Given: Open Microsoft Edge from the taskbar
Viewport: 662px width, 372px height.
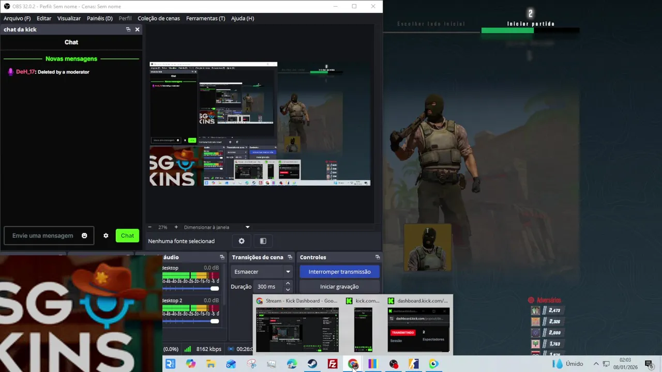Looking at the screenshot, I should [x=292, y=364].
